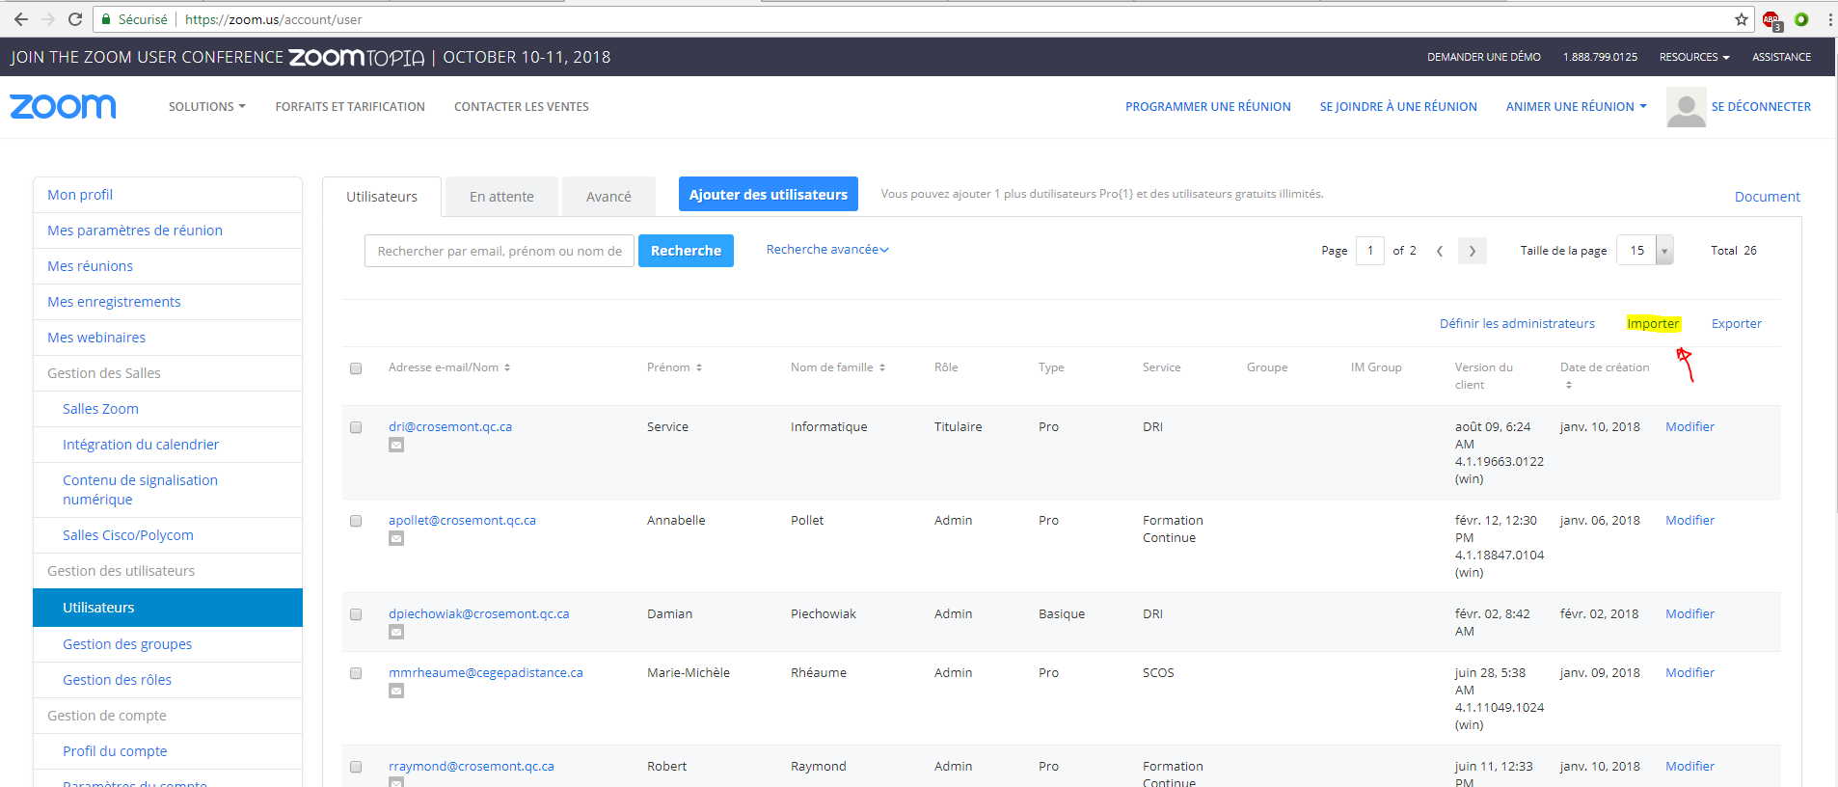The width and height of the screenshot is (1838, 787).
Task: Tick the checkbox for mmrheaume@cegepadistance.ca
Action: [356, 673]
